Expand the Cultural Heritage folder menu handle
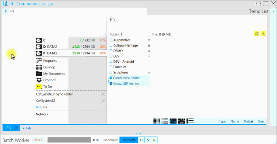Screen dimensions: 277x144 (149, 45)
